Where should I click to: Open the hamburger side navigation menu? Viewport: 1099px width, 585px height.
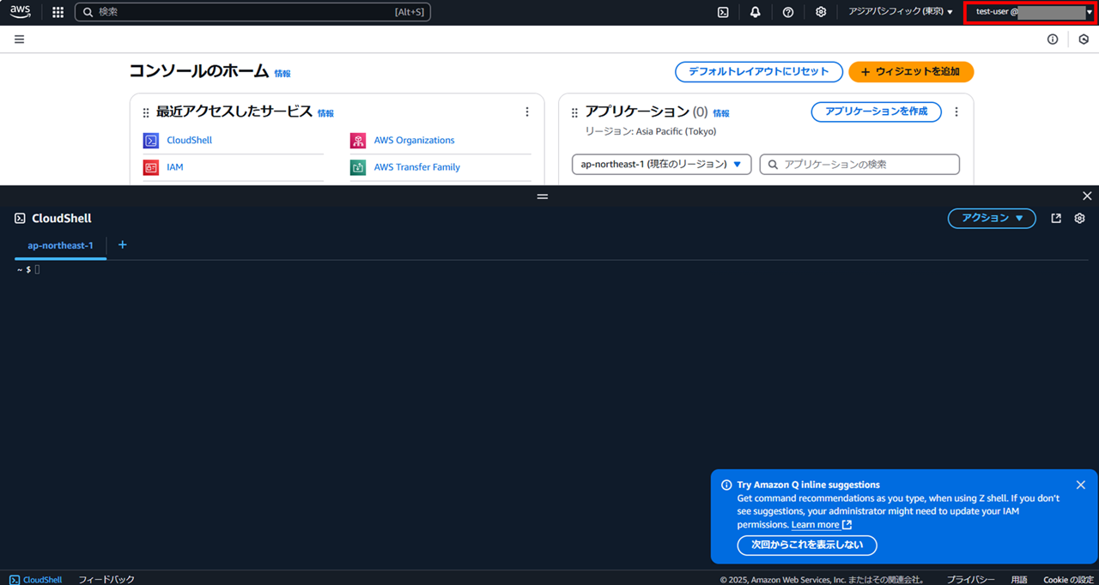pos(19,39)
